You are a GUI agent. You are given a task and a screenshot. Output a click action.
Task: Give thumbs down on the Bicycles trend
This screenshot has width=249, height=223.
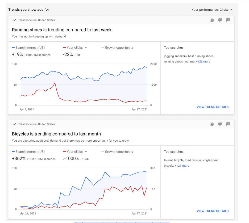(220, 124)
